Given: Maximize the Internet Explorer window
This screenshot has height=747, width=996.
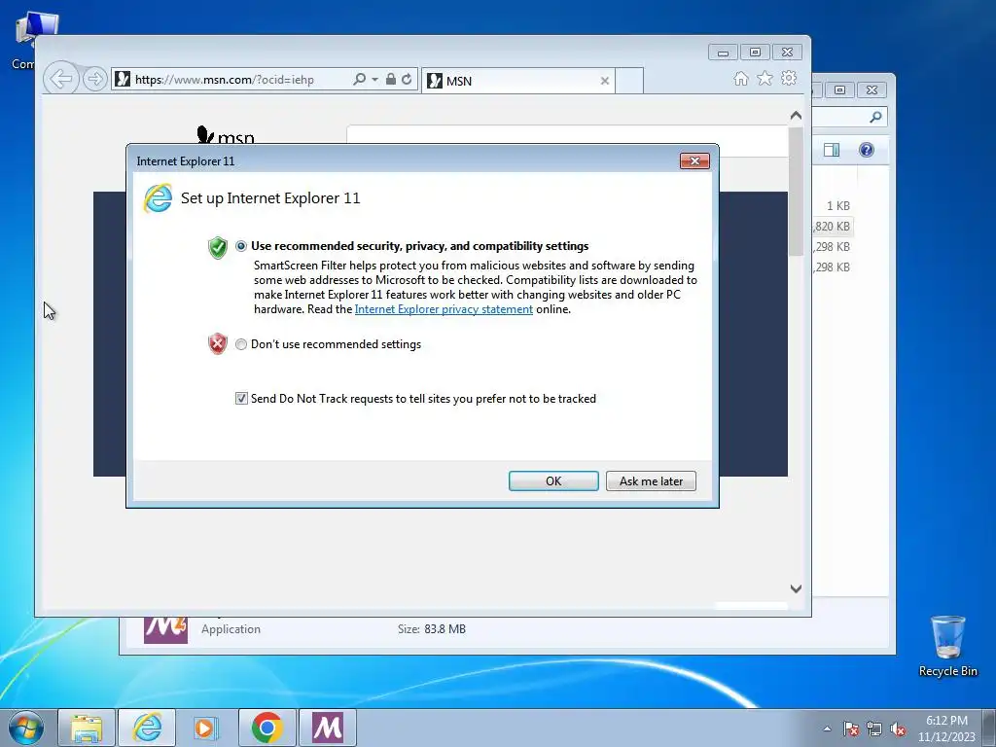Looking at the screenshot, I should point(755,53).
